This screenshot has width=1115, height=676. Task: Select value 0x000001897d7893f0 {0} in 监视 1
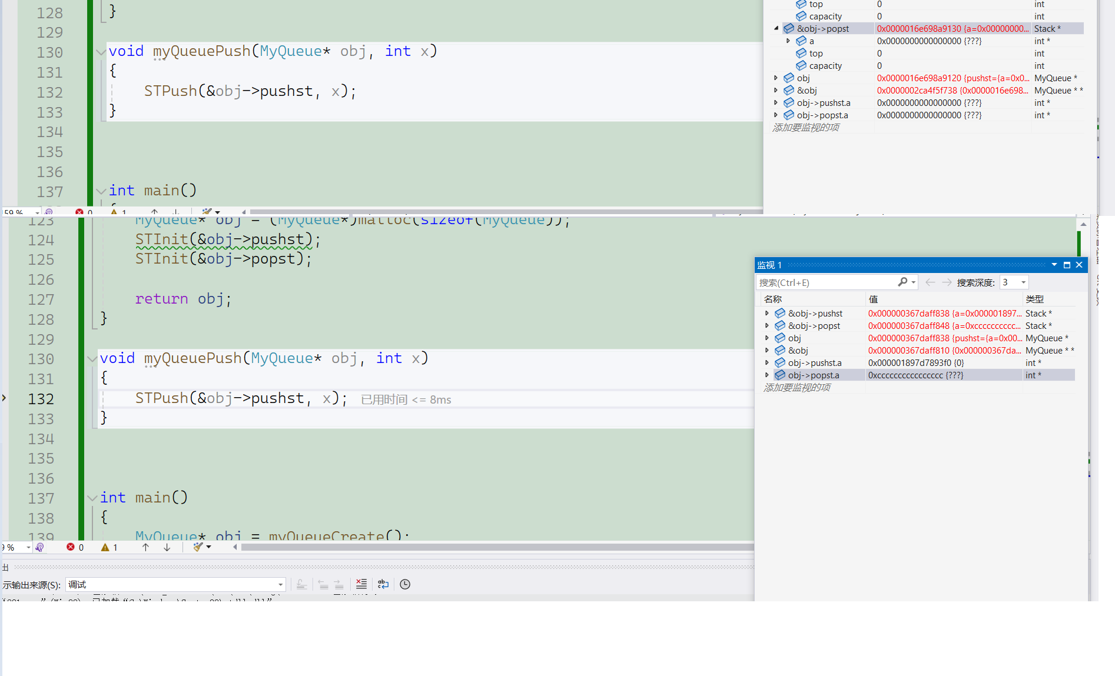click(x=916, y=363)
